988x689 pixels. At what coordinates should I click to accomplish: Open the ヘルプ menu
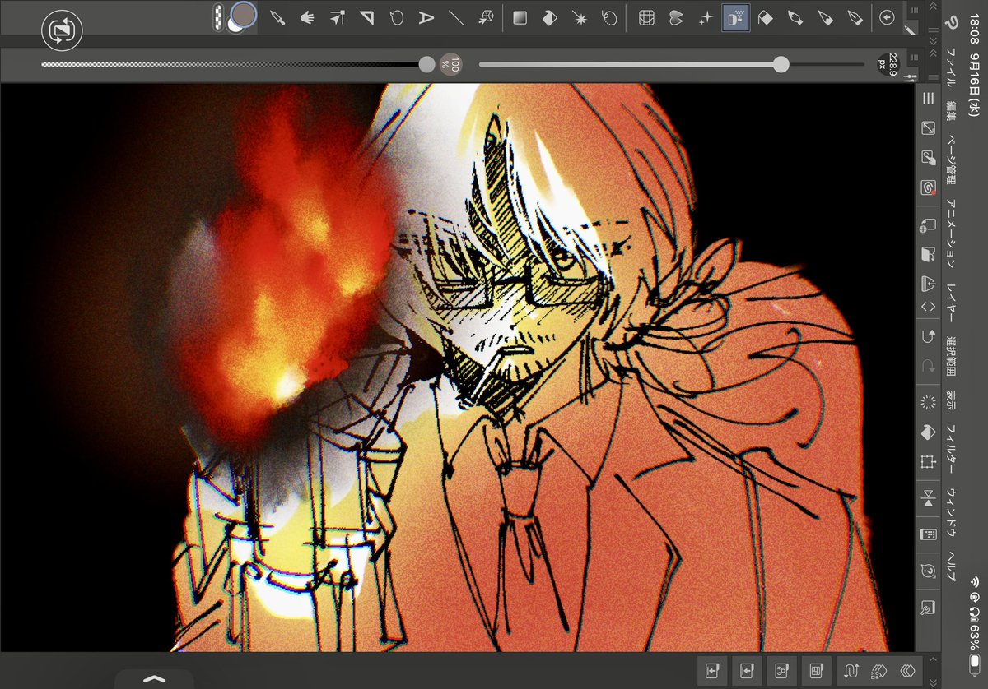point(951,565)
